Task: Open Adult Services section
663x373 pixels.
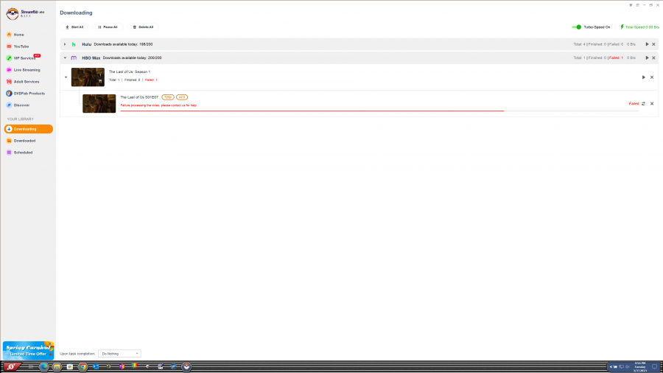Action: coord(28,82)
